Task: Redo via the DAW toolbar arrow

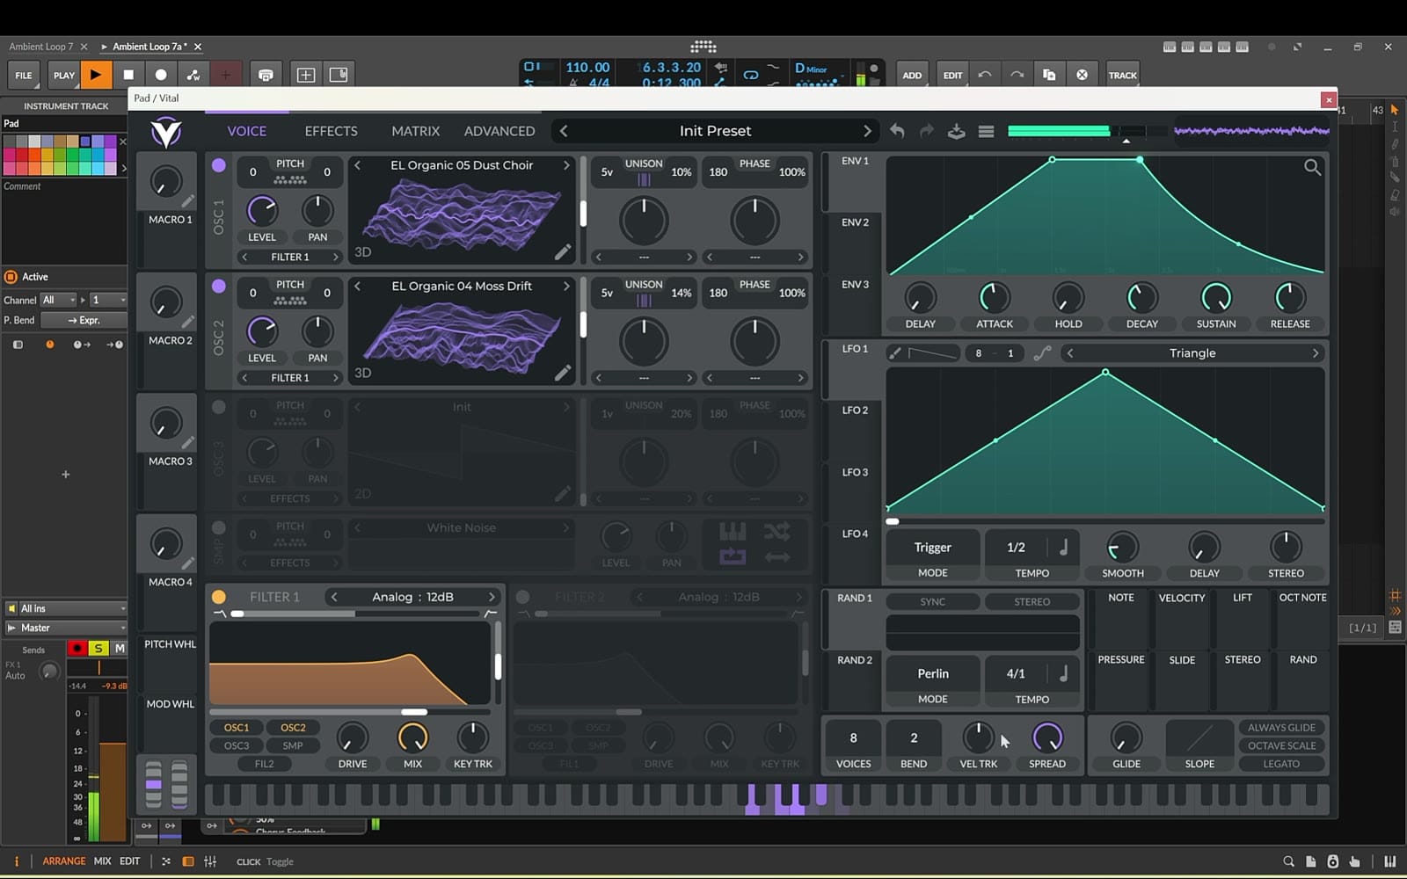Action: pos(1017,75)
